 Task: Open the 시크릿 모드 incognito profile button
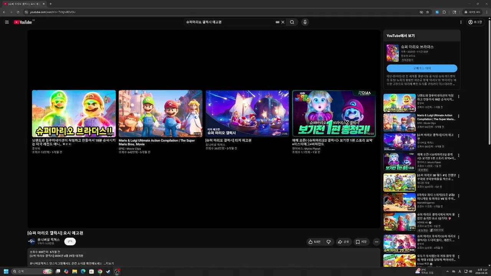click(472, 12)
